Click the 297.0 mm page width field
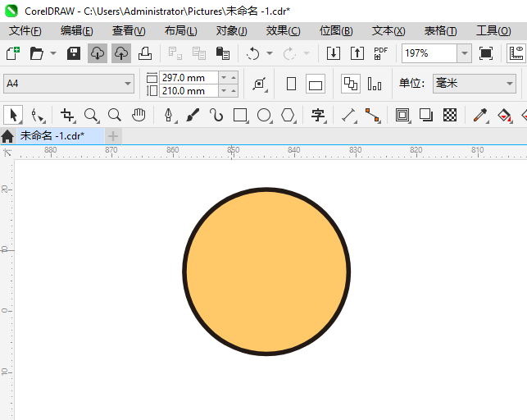Screen dimensions: 527x420 click(x=189, y=78)
